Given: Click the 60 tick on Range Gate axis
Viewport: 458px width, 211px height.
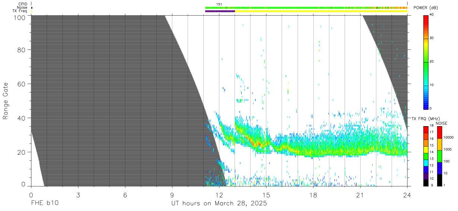Looking at the screenshot, I should [22, 84].
